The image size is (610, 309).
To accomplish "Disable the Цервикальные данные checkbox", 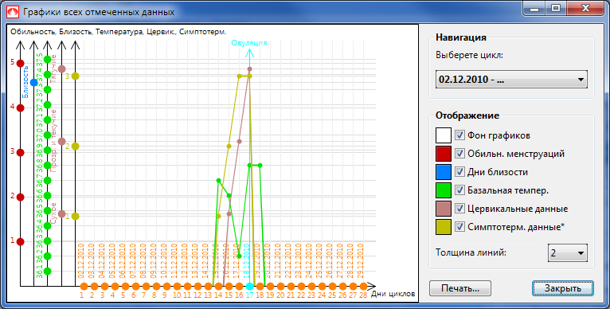I will (x=460, y=209).
